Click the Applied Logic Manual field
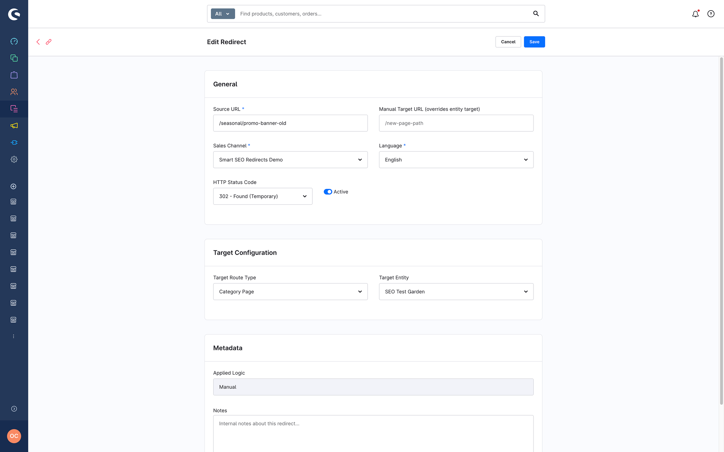This screenshot has width=724, height=452. 373,387
